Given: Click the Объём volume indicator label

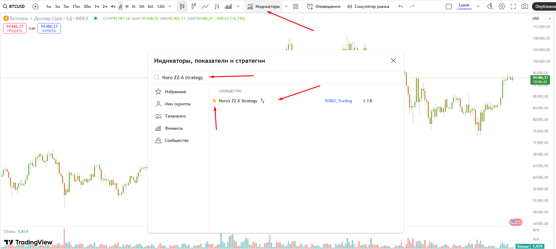Looking at the screenshot, I should point(9,232).
